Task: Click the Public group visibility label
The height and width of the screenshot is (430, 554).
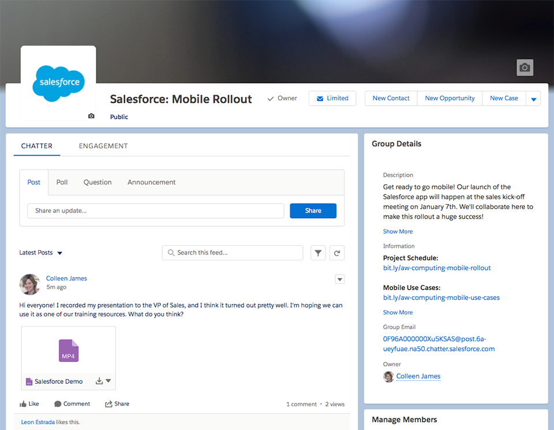Action: (x=119, y=117)
